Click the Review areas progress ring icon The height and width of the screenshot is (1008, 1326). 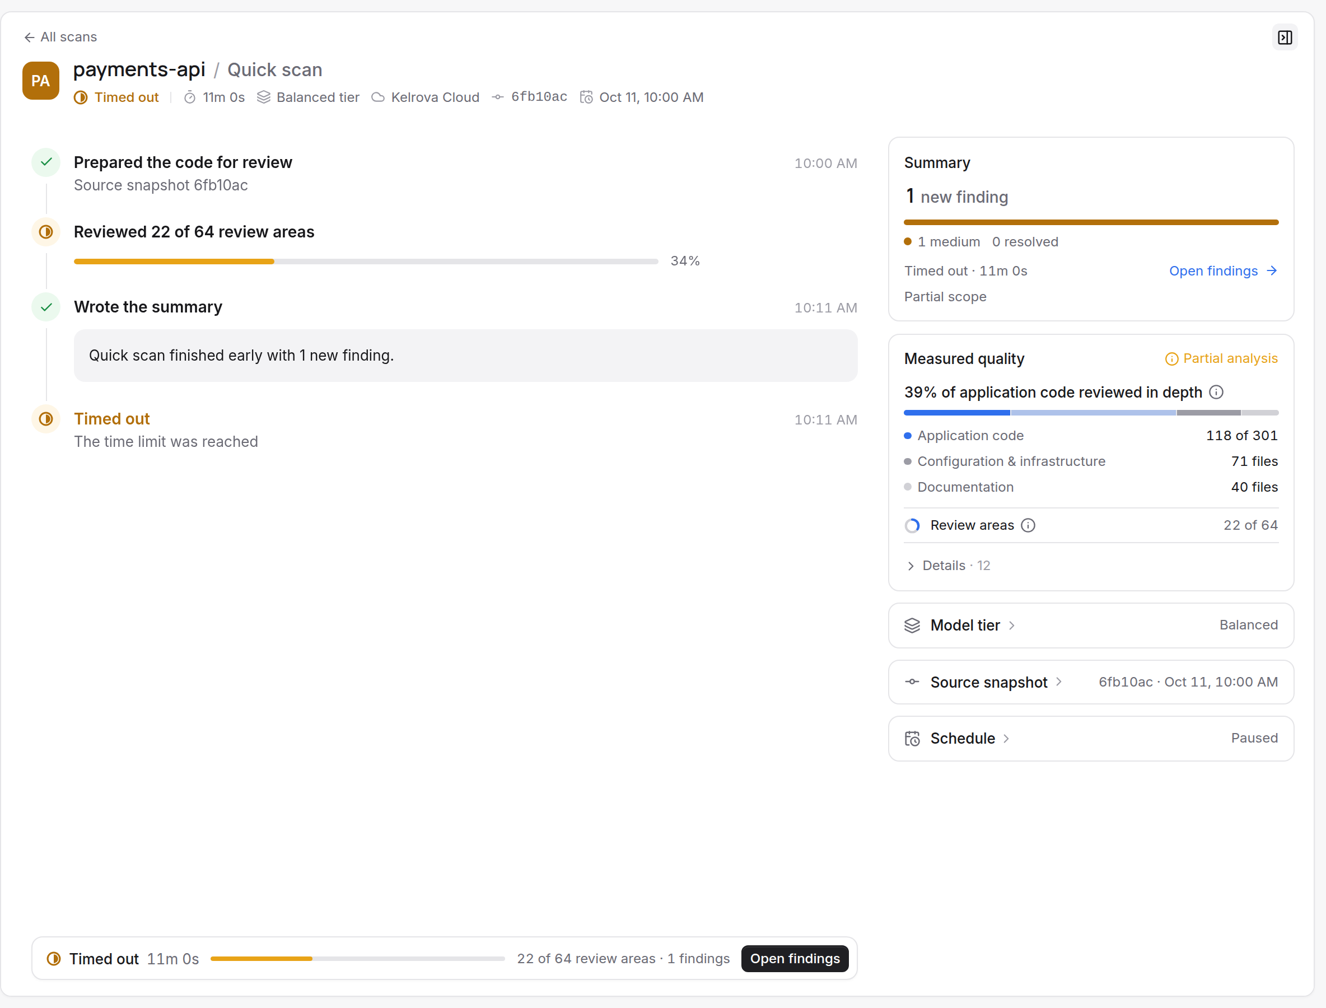(912, 526)
